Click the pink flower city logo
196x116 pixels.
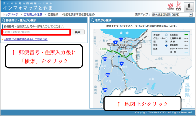pos(171,6)
